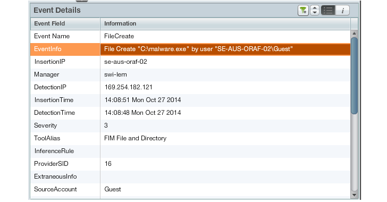Click the DetectionTime value cell
This screenshot has height=202, width=387.
225,113
